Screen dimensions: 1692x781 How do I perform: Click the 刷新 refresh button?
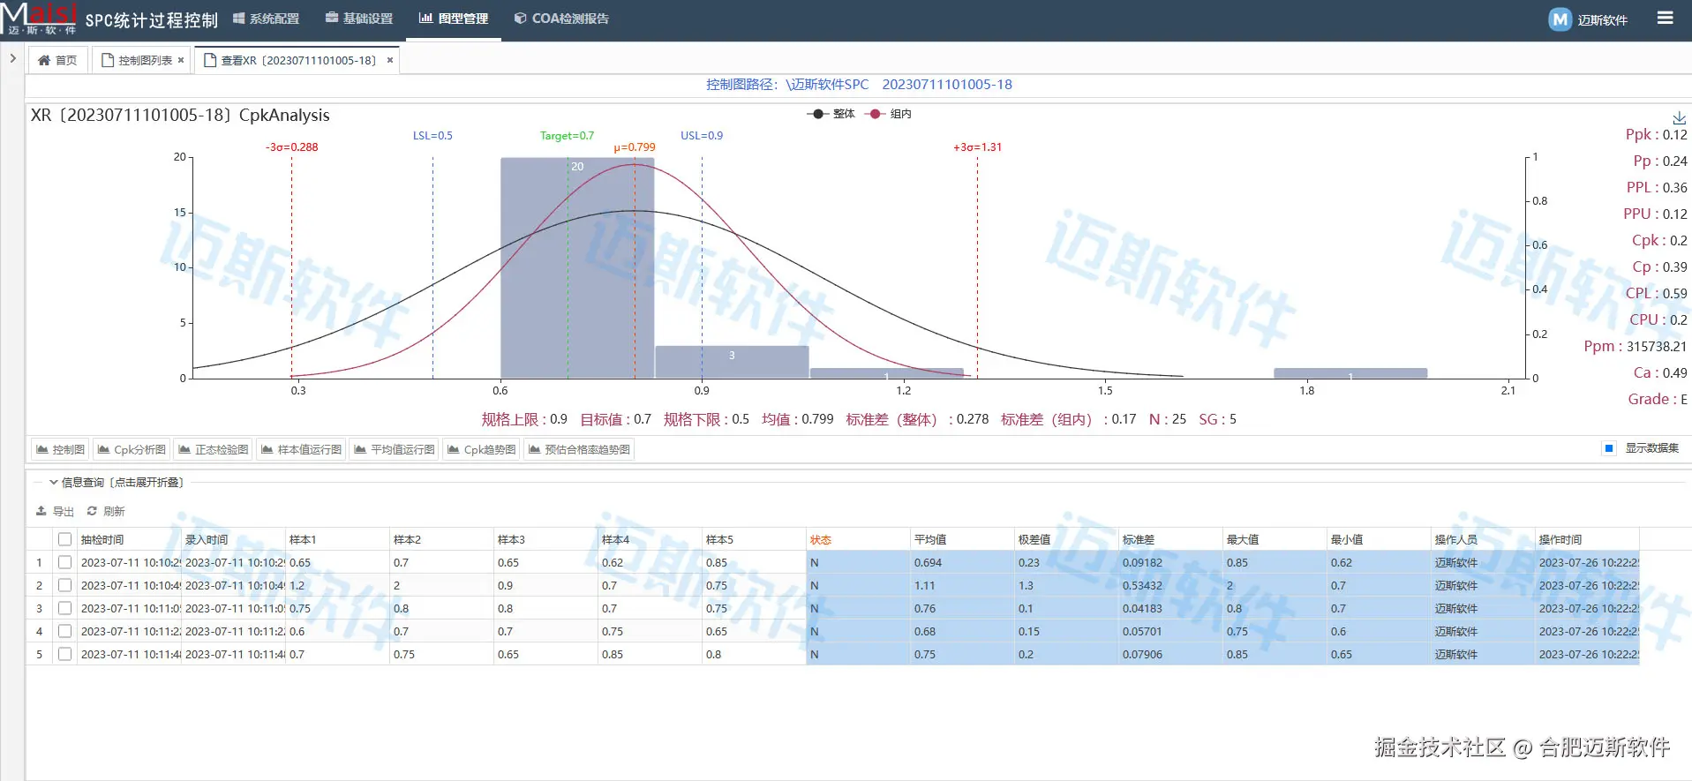click(106, 511)
